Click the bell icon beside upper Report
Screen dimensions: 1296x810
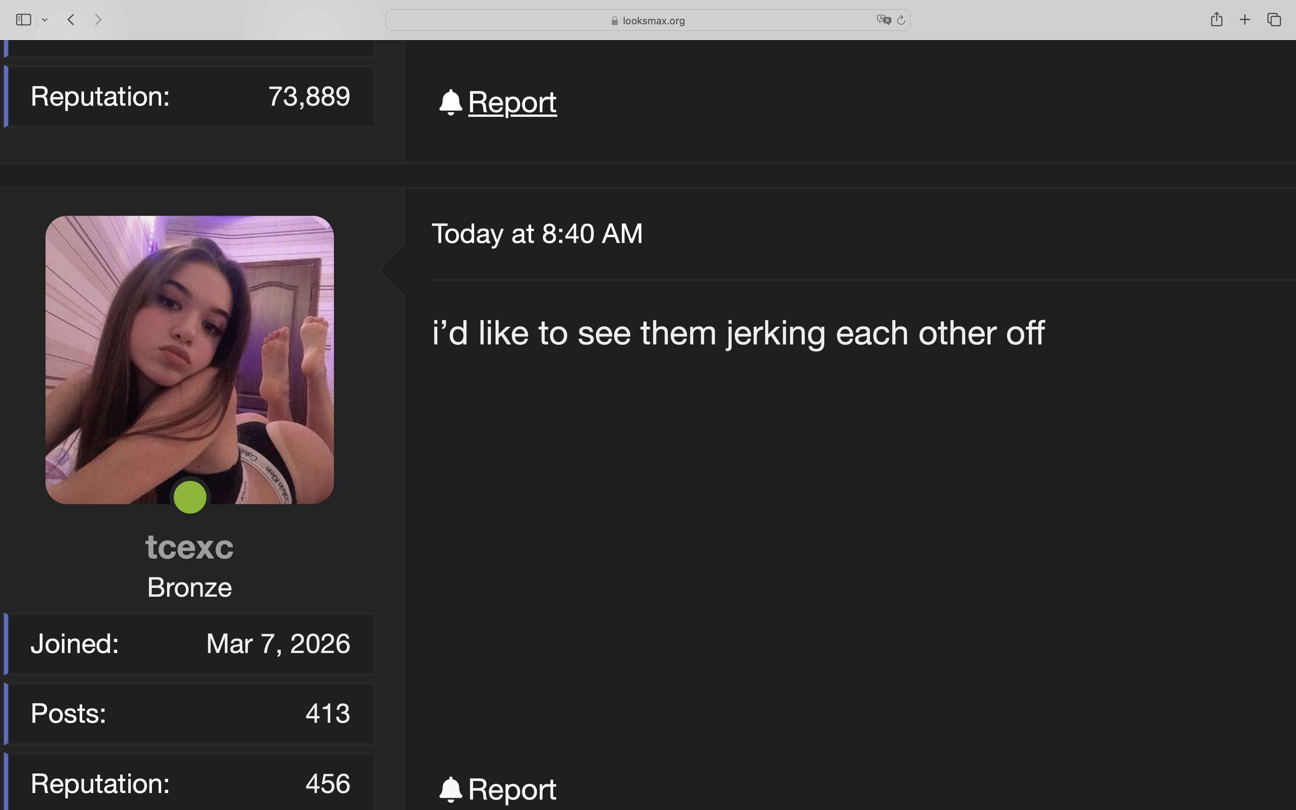451,102
